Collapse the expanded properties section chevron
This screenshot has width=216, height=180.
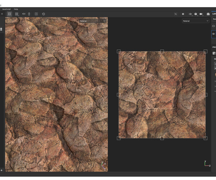tap(215, 91)
